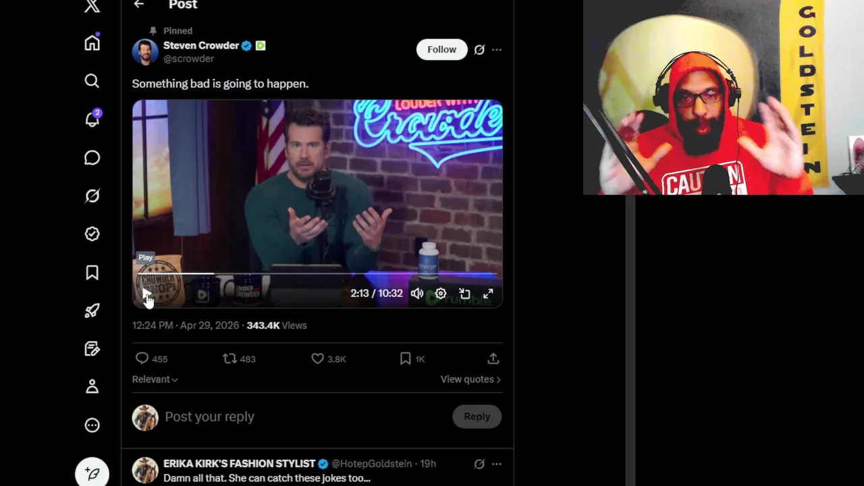Expand the Relevant sort dropdown
Image resolution: width=864 pixels, height=486 pixels.
point(155,379)
